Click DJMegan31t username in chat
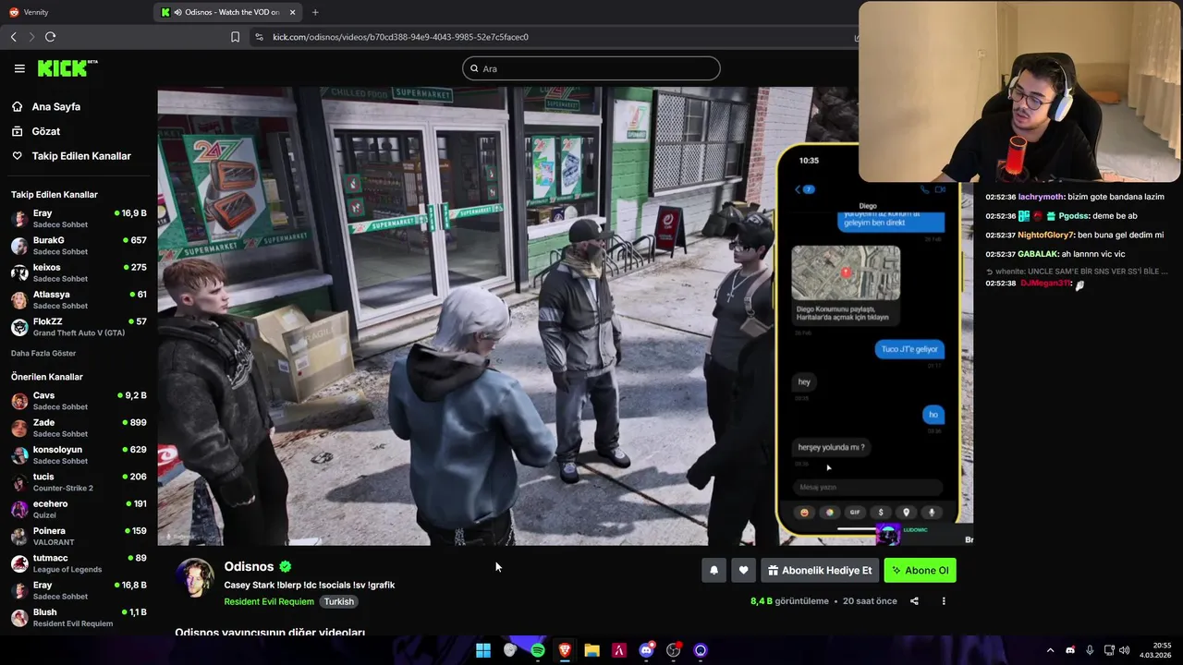 click(x=1045, y=284)
